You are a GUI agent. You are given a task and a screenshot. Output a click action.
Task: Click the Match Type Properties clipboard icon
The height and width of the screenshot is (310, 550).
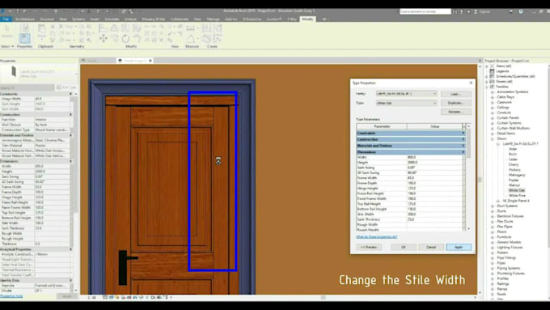click(53, 40)
